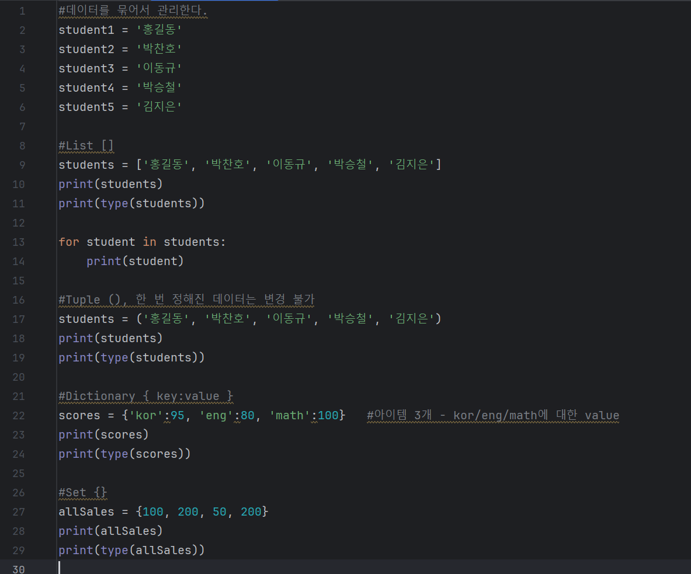
Task: Click the string '이동규' on student3 line
Action: pos(159,68)
